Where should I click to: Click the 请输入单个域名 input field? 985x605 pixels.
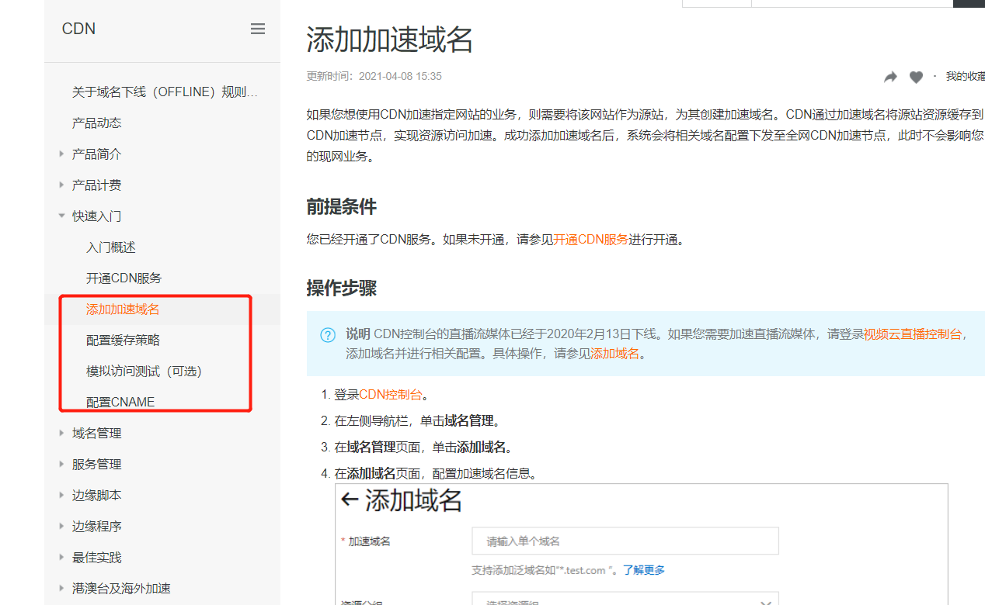pyautogui.click(x=625, y=541)
